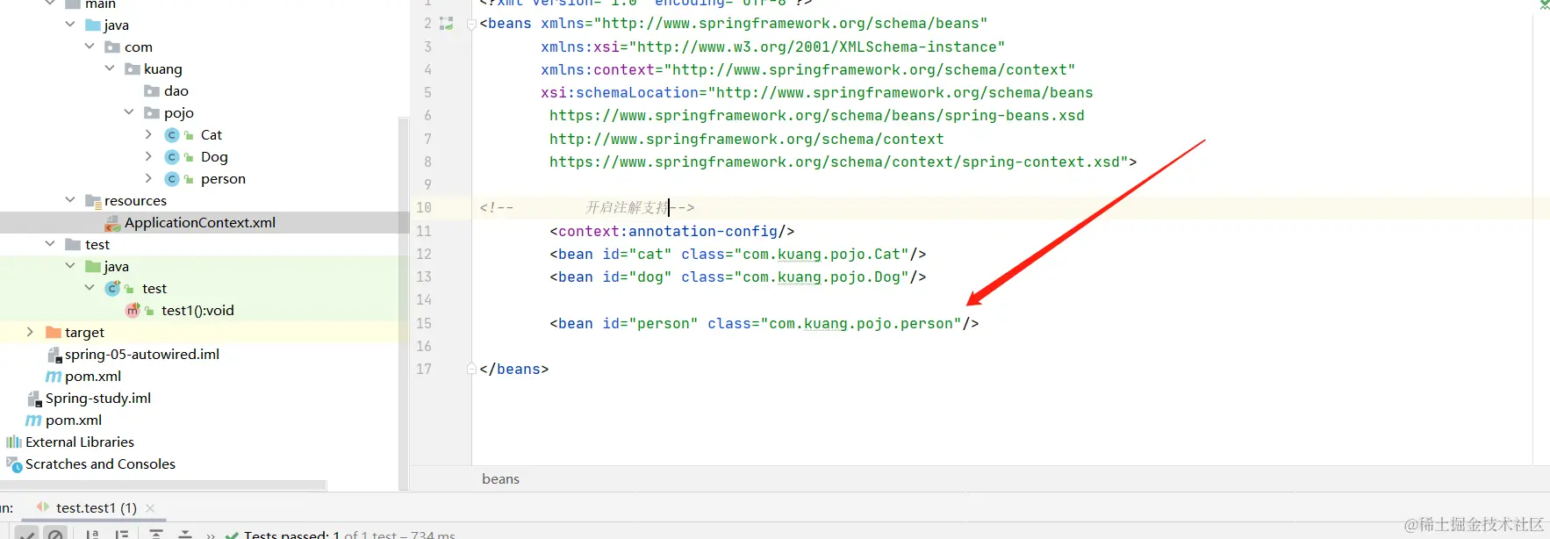Click the Collapse All icon in the test toolbar
Image resolution: width=1550 pixels, height=539 pixels.
tap(185, 534)
